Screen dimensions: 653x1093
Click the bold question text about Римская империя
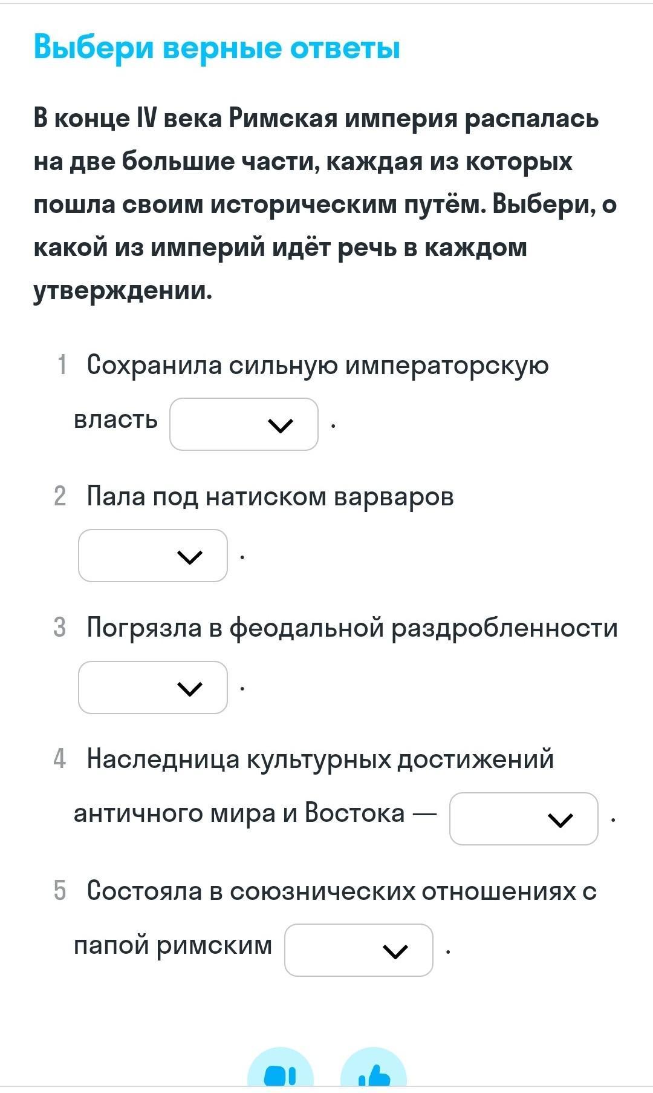pyautogui.click(x=325, y=204)
